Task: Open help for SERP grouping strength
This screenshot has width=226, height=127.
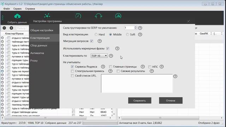Action: click(140, 28)
